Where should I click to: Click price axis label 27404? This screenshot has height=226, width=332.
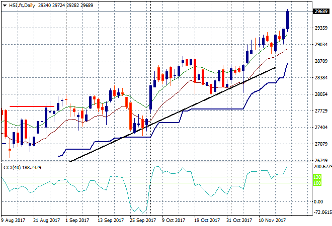tap(321, 127)
